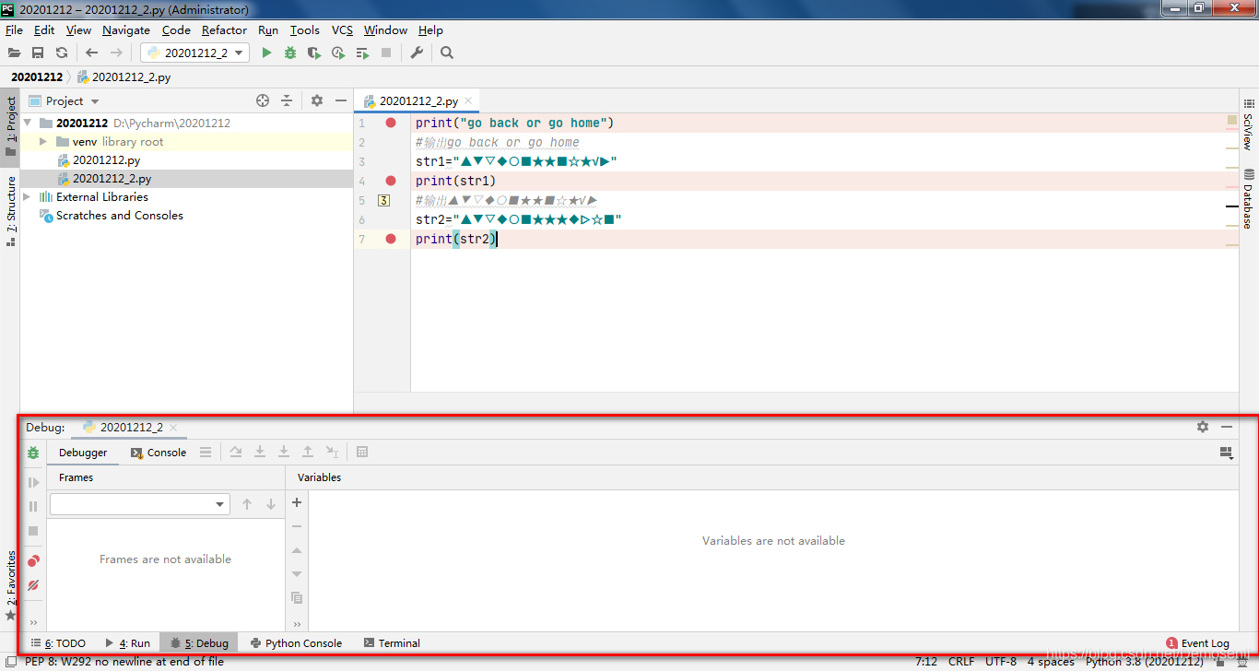Viewport: 1259px width, 671px height.
Task: Click the Open folder toolbar icon
Action: [x=14, y=53]
